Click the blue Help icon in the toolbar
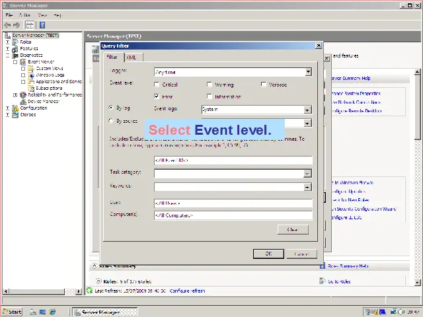This screenshot has height=317, width=423. 41,24
